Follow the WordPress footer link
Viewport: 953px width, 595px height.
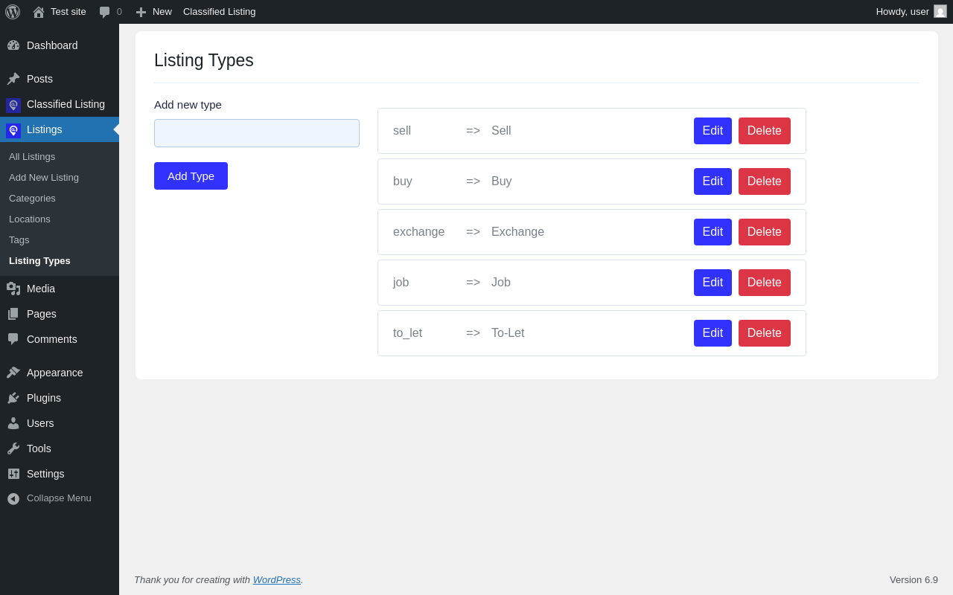[x=276, y=580]
